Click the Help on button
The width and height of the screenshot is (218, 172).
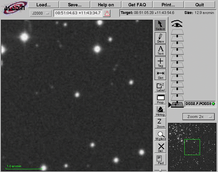point(106,5)
